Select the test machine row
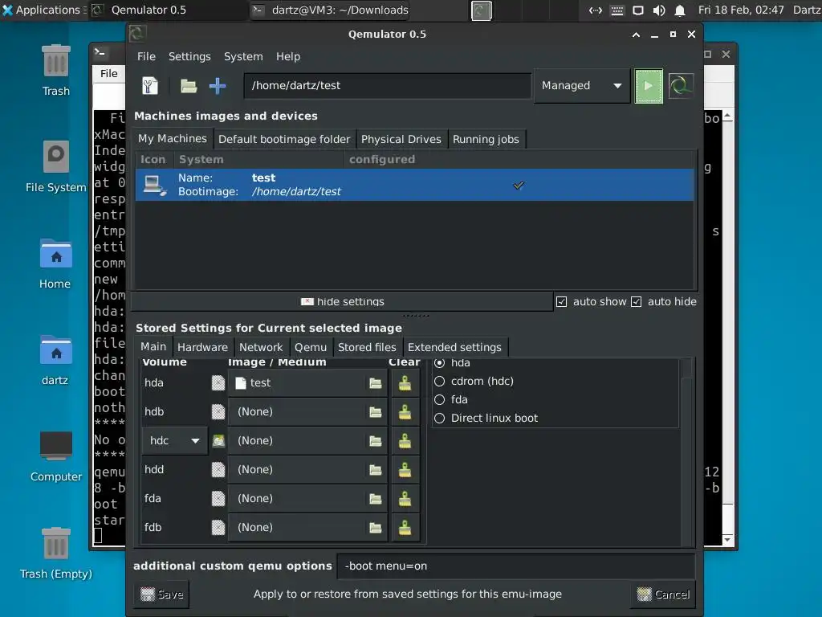Screen dimensions: 822x617 pos(415,185)
